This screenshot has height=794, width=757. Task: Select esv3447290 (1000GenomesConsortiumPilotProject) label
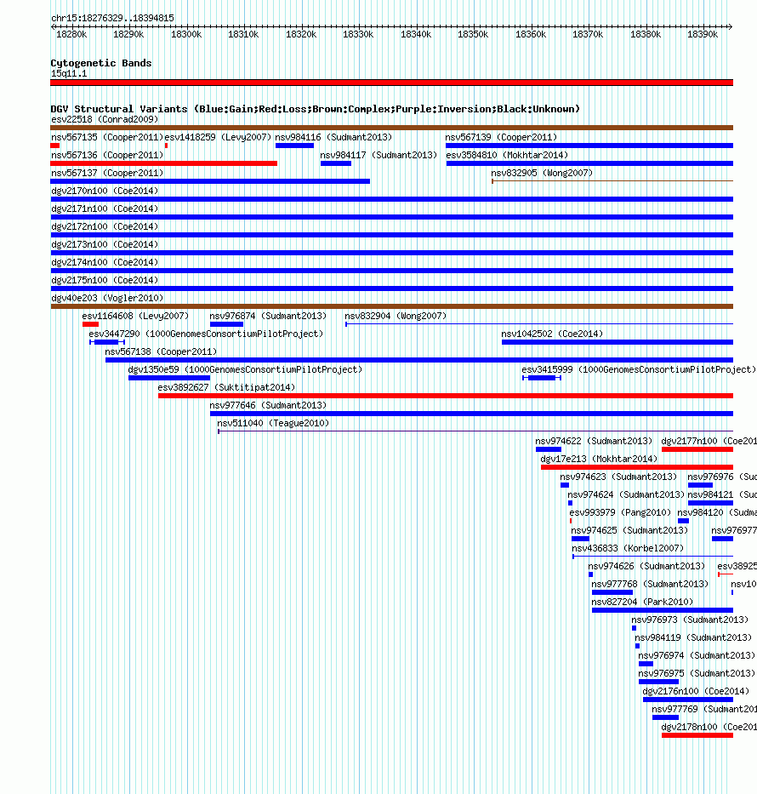206,334
